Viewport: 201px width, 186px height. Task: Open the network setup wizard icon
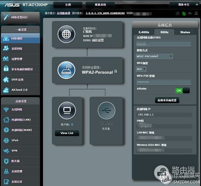(x=6, y=17)
